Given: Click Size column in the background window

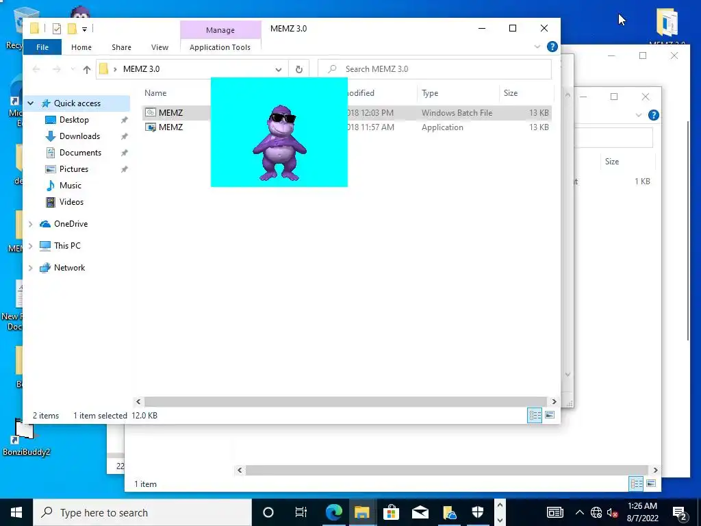Looking at the screenshot, I should 611,162.
